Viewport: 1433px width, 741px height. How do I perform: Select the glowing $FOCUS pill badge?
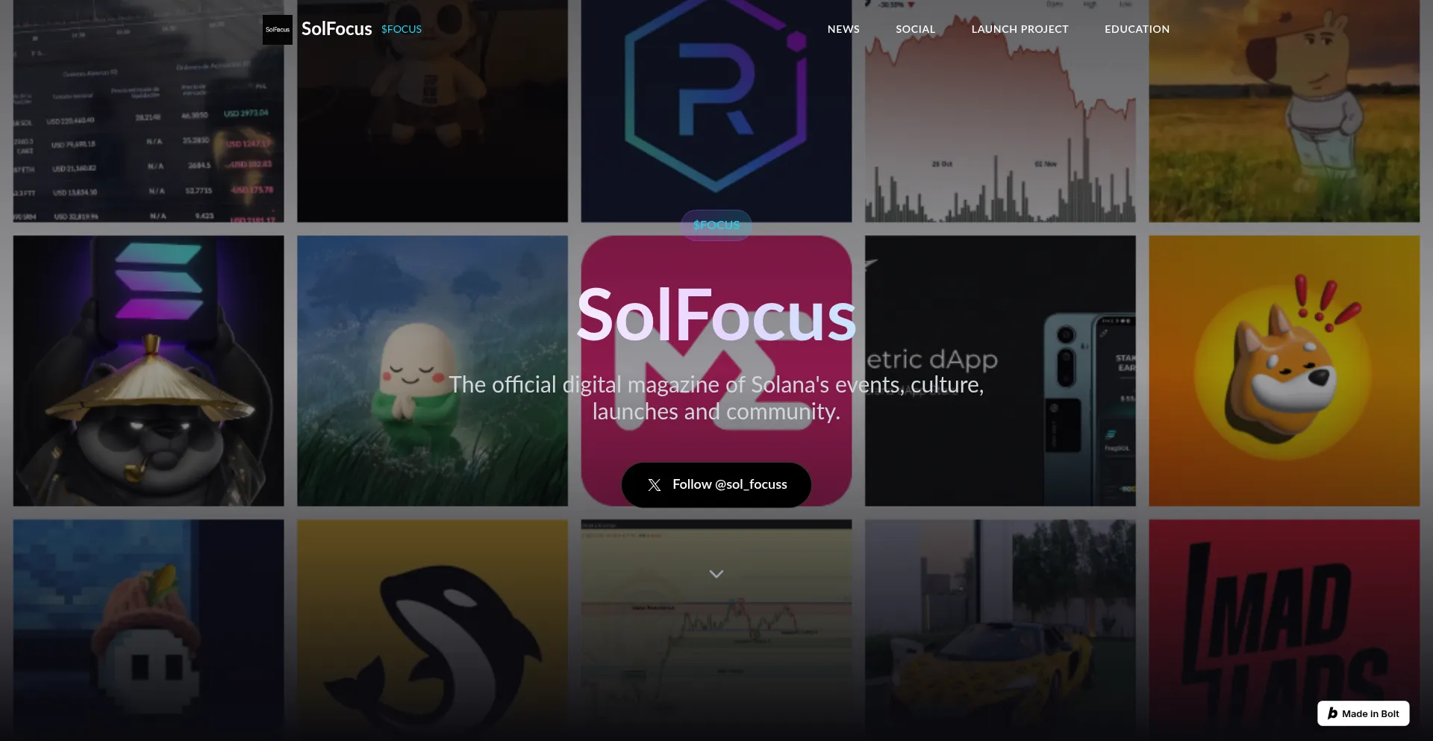pyautogui.click(x=716, y=225)
